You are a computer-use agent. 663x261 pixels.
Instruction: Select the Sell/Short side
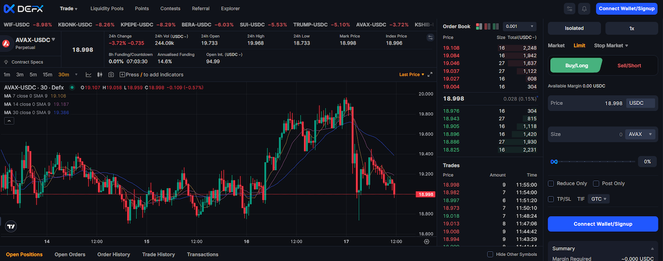click(629, 65)
